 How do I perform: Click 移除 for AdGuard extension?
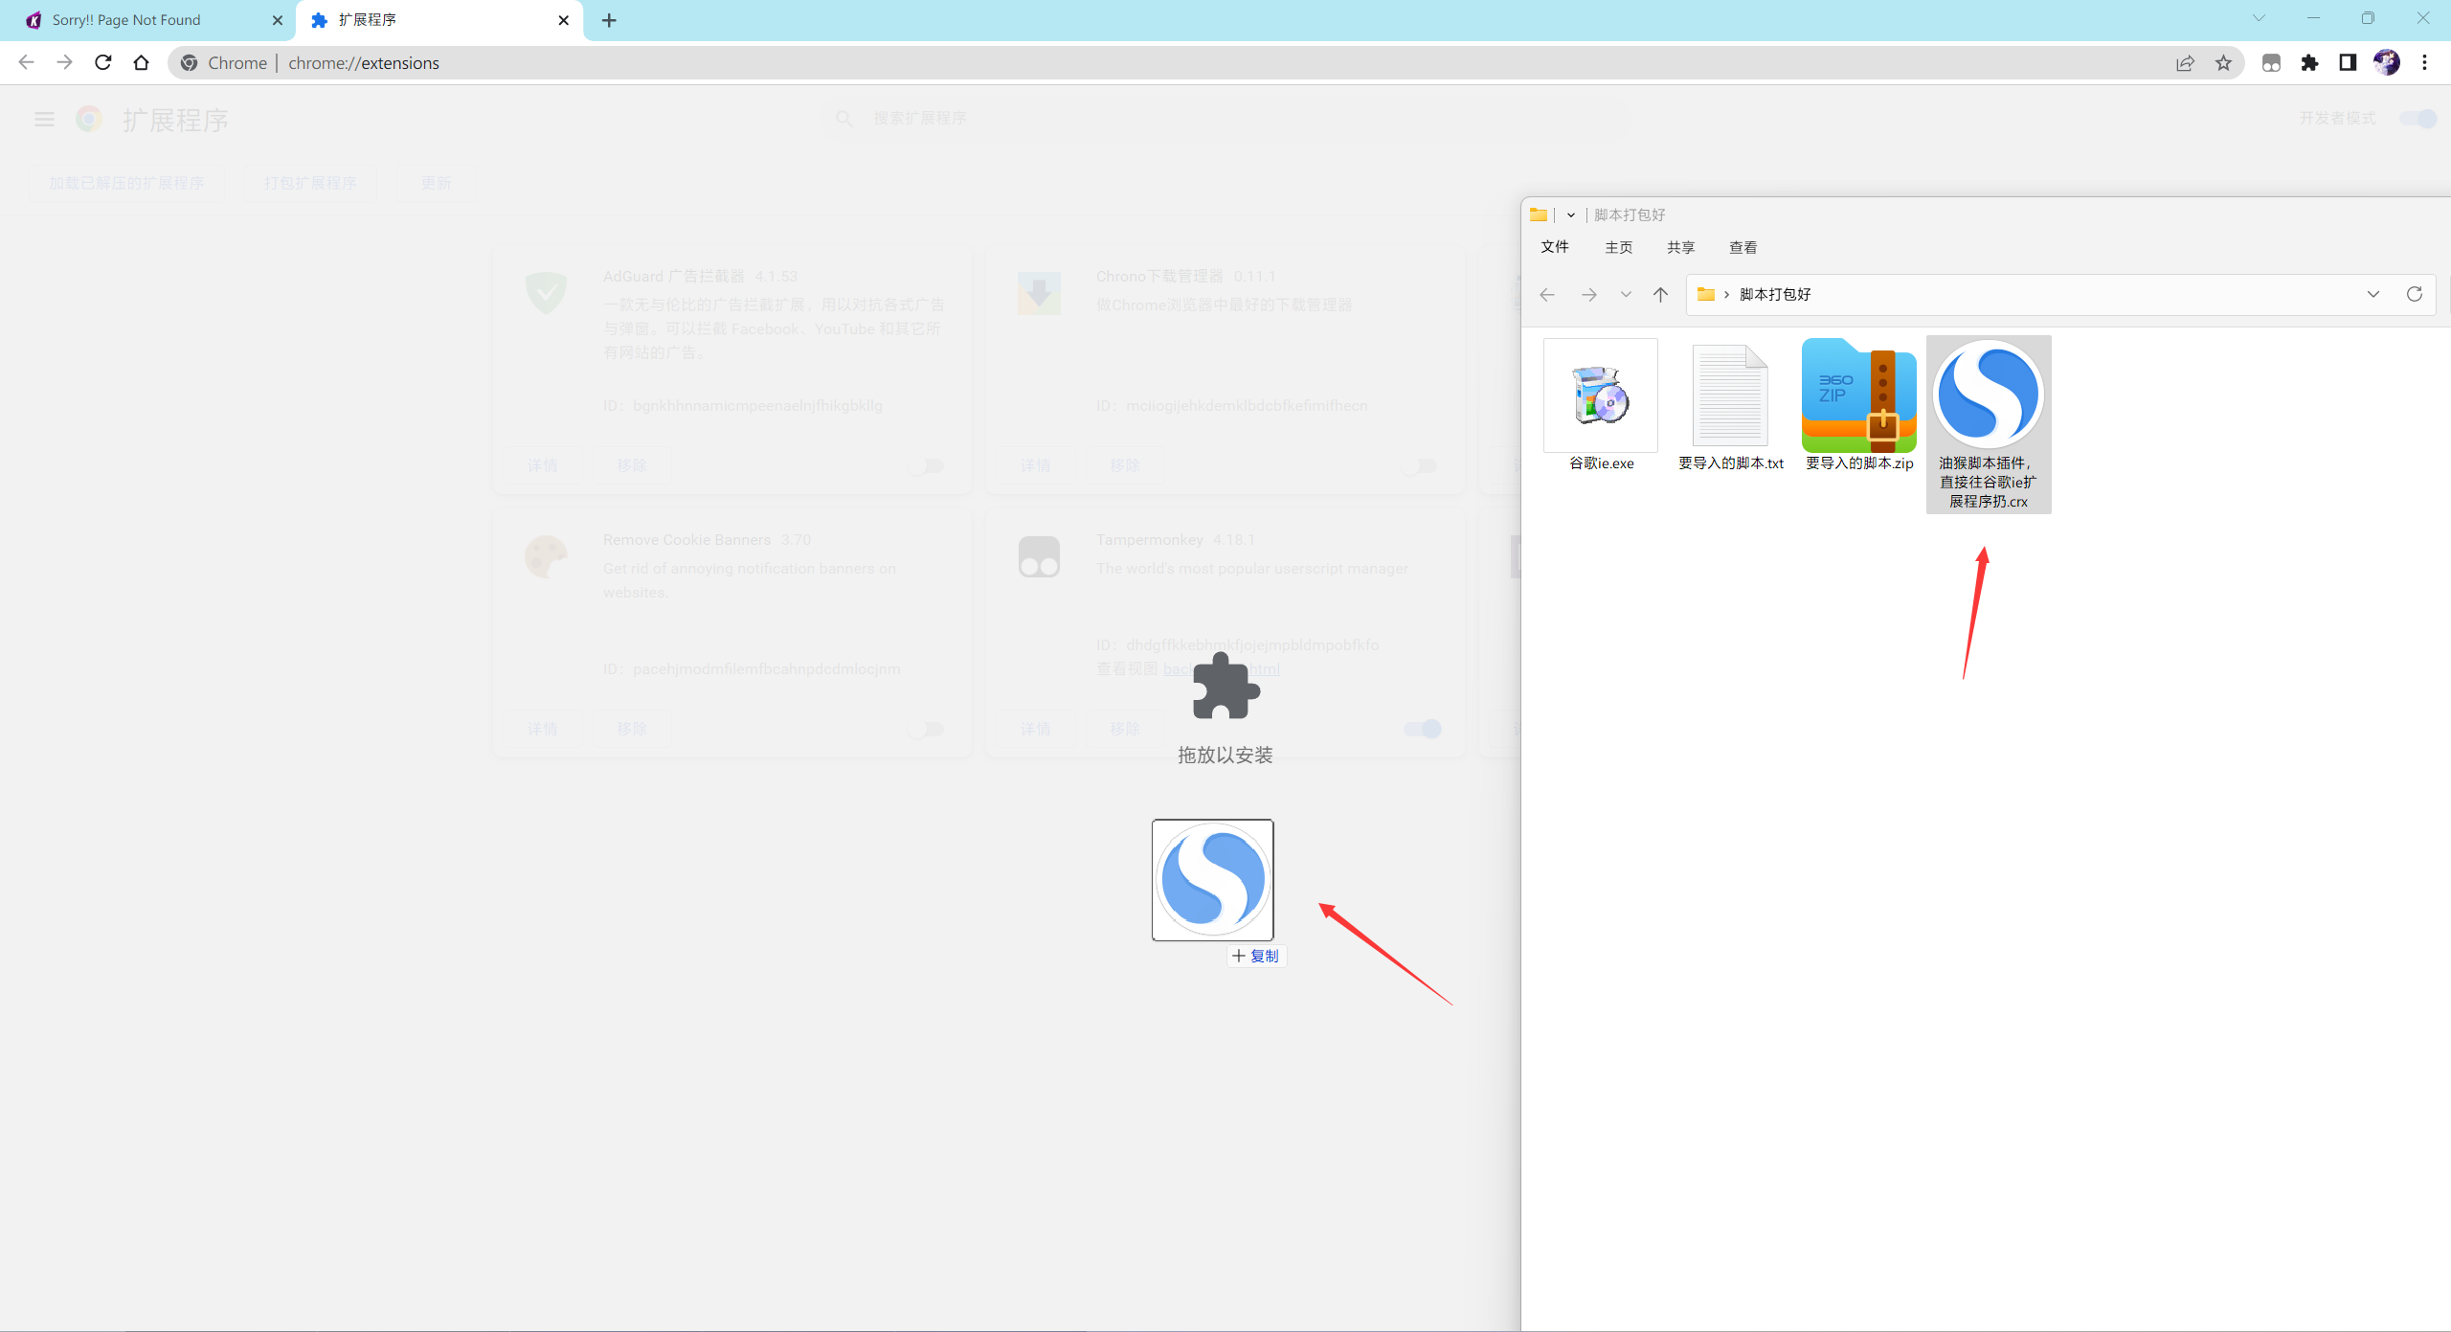click(x=632, y=465)
